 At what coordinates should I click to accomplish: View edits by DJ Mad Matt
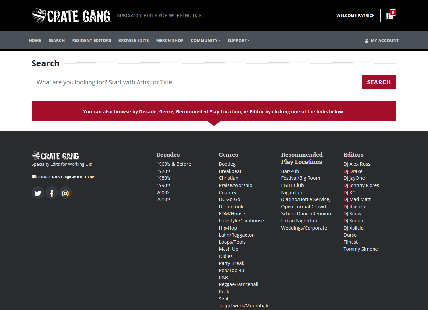(357, 199)
